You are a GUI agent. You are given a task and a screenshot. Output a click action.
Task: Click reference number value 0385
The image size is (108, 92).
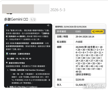click(x=78, y=32)
